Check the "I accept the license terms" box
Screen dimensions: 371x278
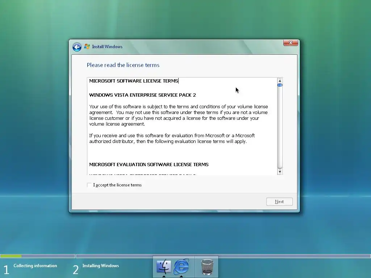coord(89,185)
